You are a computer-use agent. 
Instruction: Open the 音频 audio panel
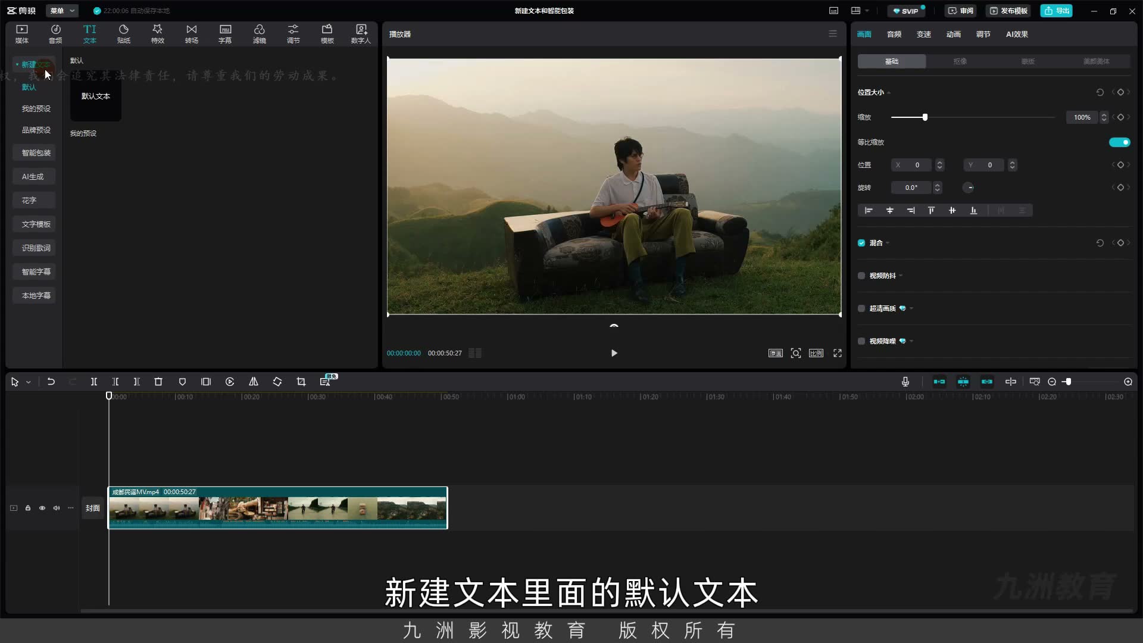pos(55,34)
